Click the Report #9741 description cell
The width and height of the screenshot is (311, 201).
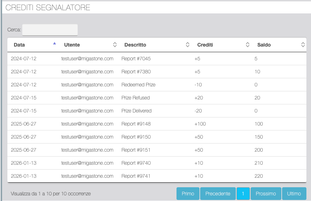coord(136,176)
